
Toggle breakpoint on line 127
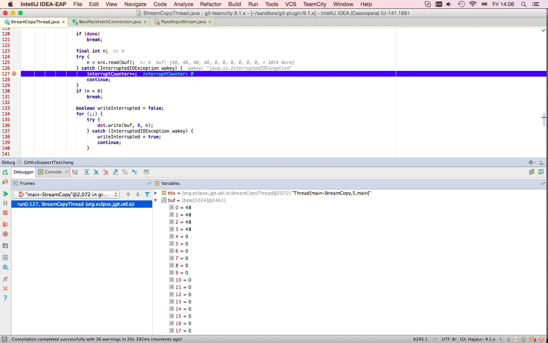point(14,74)
